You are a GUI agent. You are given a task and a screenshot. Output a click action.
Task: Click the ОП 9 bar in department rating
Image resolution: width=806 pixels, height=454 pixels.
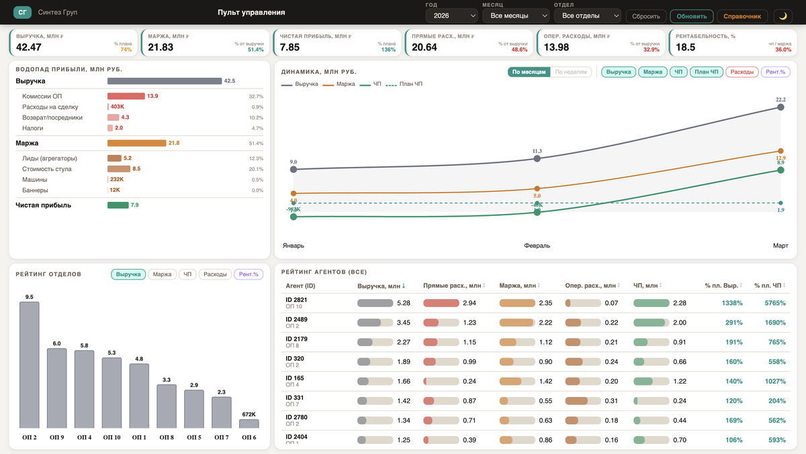click(x=56, y=388)
